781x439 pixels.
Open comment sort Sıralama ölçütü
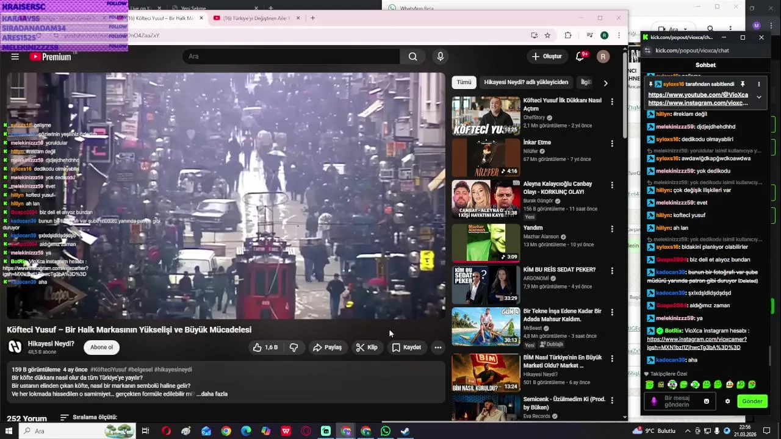tap(89, 418)
